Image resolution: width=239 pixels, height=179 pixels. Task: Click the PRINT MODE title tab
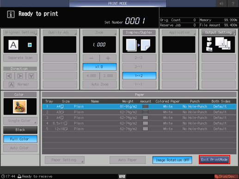point(117,3)
